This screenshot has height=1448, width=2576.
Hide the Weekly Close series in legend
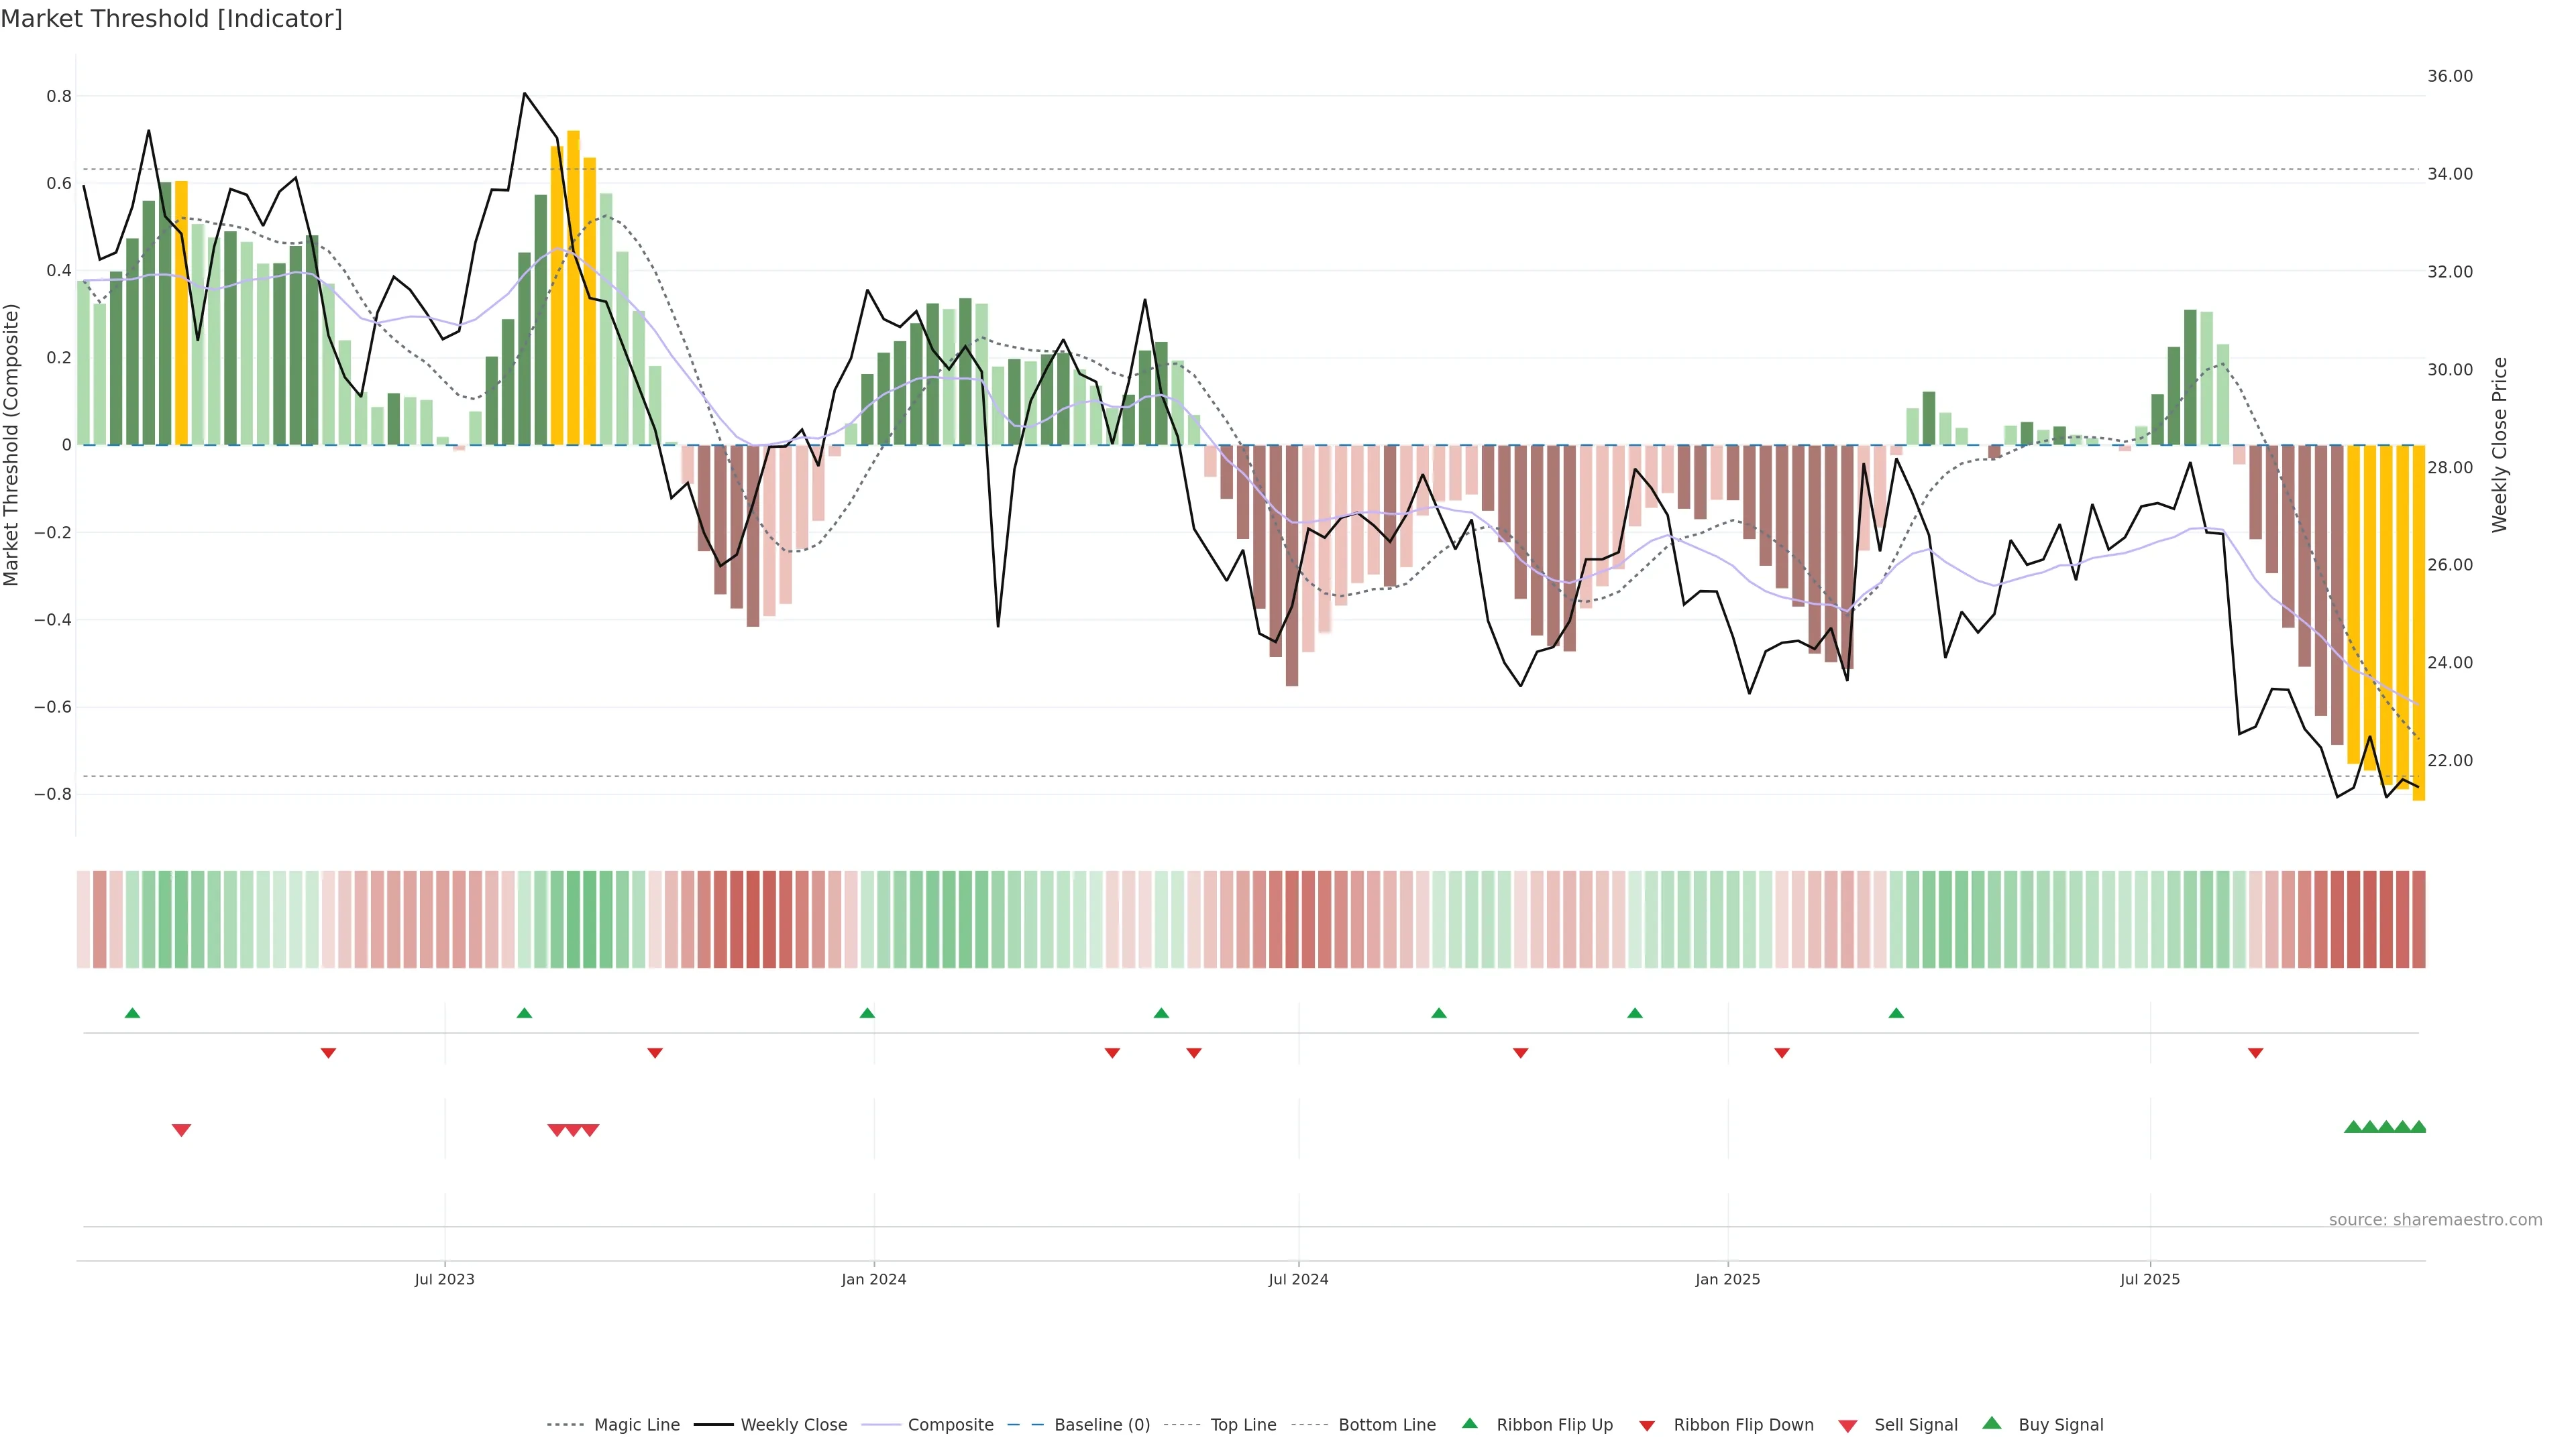793,1425
